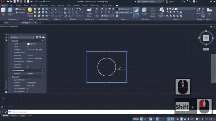This screenshot has width=216, height=121.
Task: Open the World UCS dropdown
Action: point(108,16)
